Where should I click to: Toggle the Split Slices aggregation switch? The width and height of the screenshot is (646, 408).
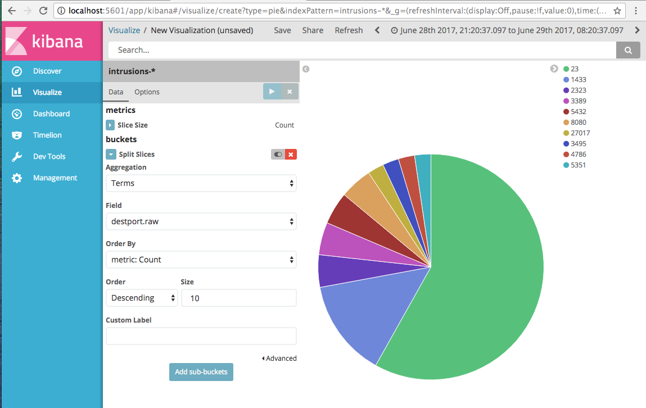278,155
